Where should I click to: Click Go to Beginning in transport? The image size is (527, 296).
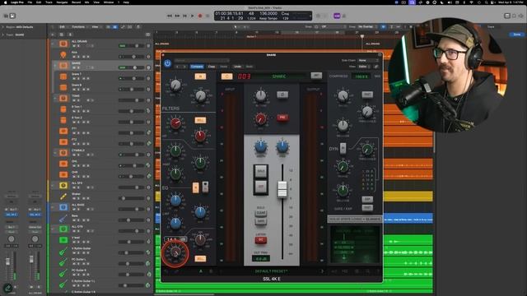[184, 16]
